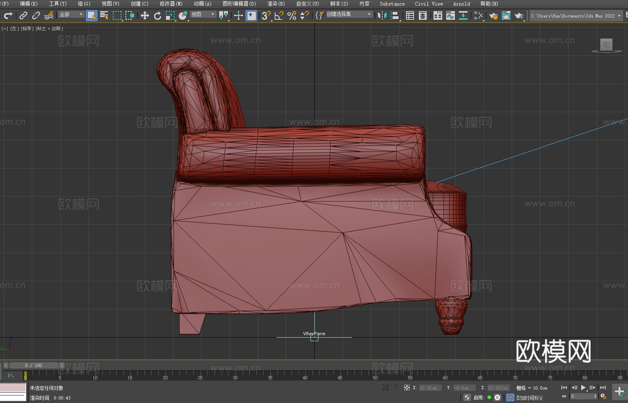The height and width of the screenshot is (403, 628).
Task: Step time slider forward with right arrow
Action: click(62, 365)
